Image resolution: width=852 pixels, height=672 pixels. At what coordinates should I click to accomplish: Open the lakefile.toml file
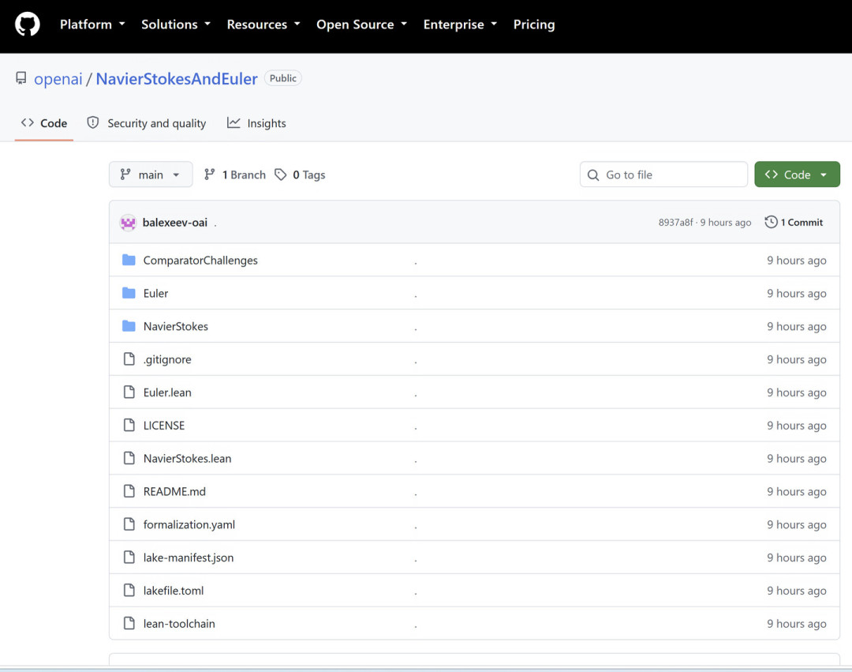pyautogui.click(x=174, y=591)
